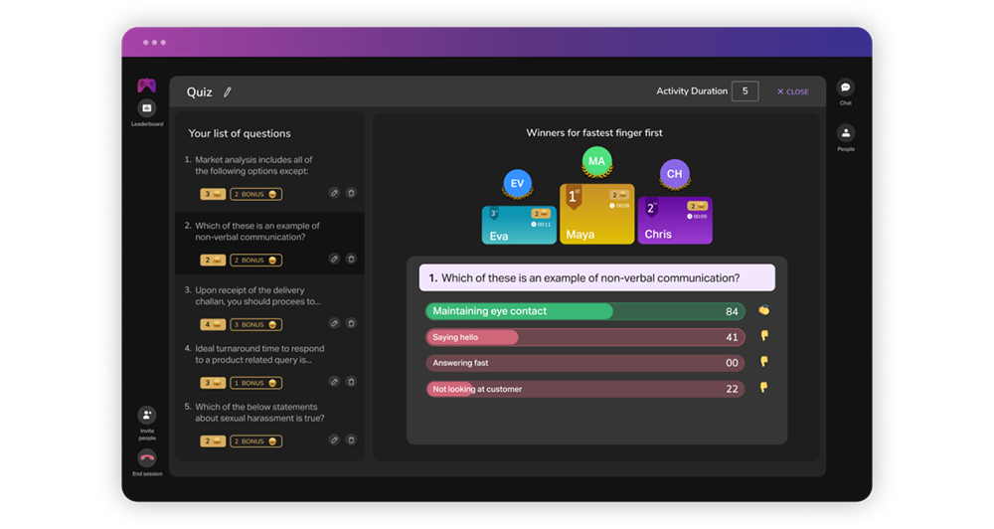Open the Chat panel

point(845,88)
